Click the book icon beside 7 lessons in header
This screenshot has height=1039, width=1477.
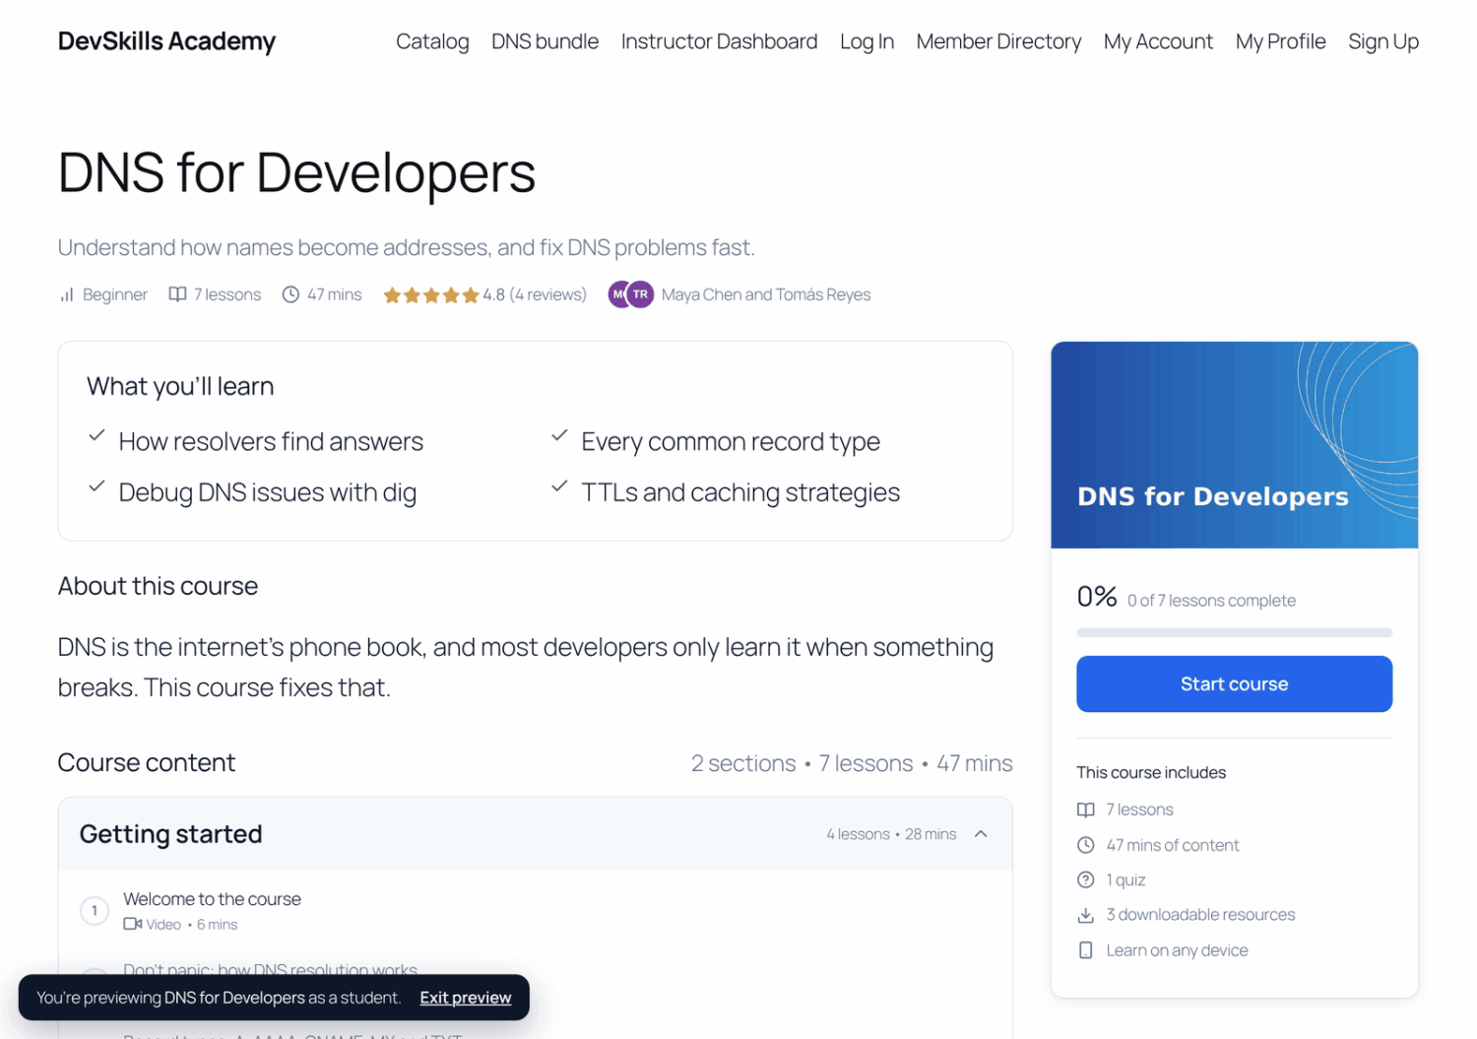coord(177,294)
